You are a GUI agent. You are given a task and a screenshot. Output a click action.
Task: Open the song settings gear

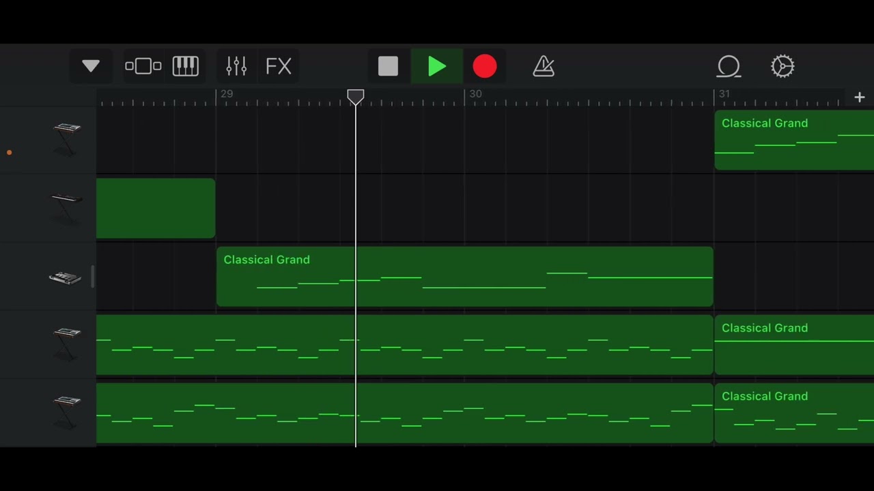[783, 66]
